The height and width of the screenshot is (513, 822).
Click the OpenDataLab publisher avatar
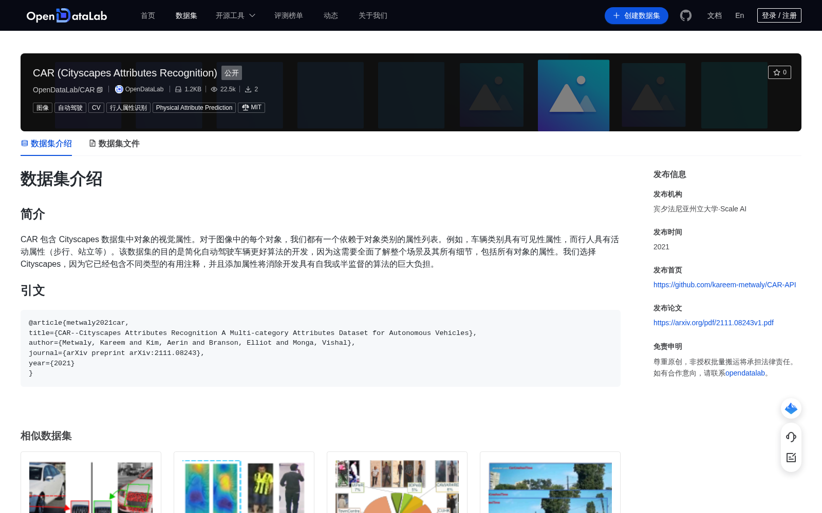point(119,89)
